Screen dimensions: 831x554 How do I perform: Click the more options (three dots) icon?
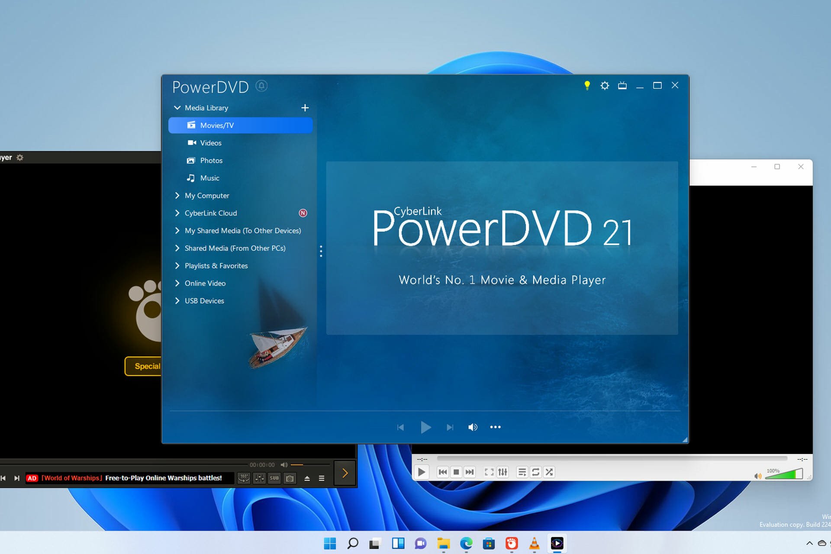pyautogui.click(x=495, y=426)
